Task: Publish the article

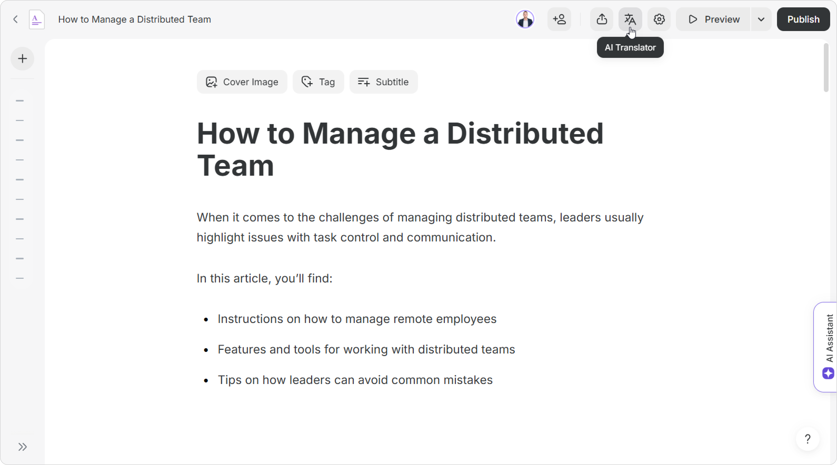Action: [x=803, y=19]
